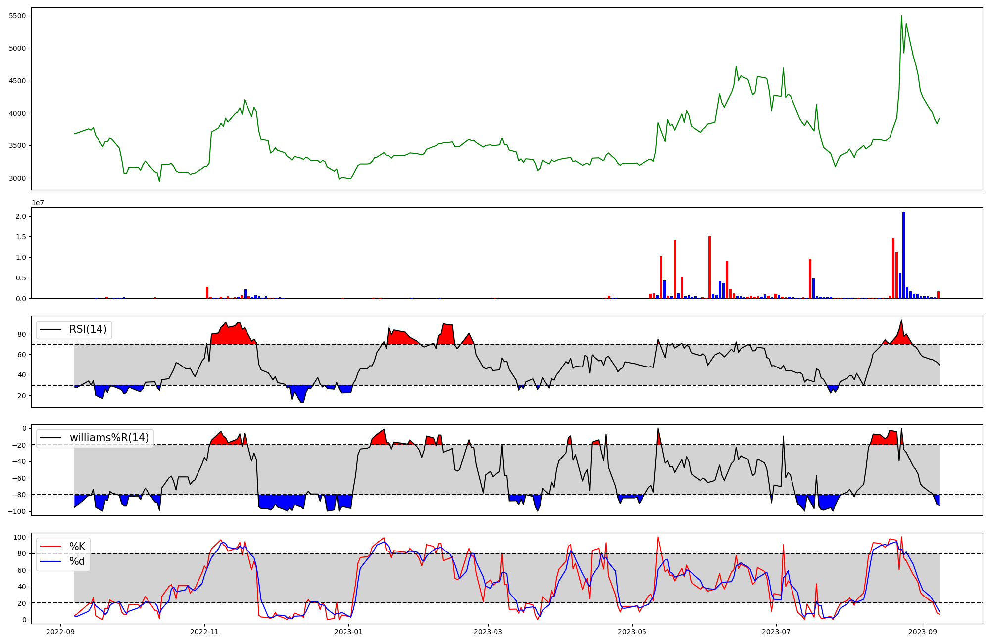The height and width of the screenshot is (643, 990).
Task: Click the red %K legend line swatch
Action: tap(51, 547)
